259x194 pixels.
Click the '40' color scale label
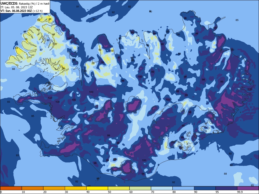coord(88,192)
